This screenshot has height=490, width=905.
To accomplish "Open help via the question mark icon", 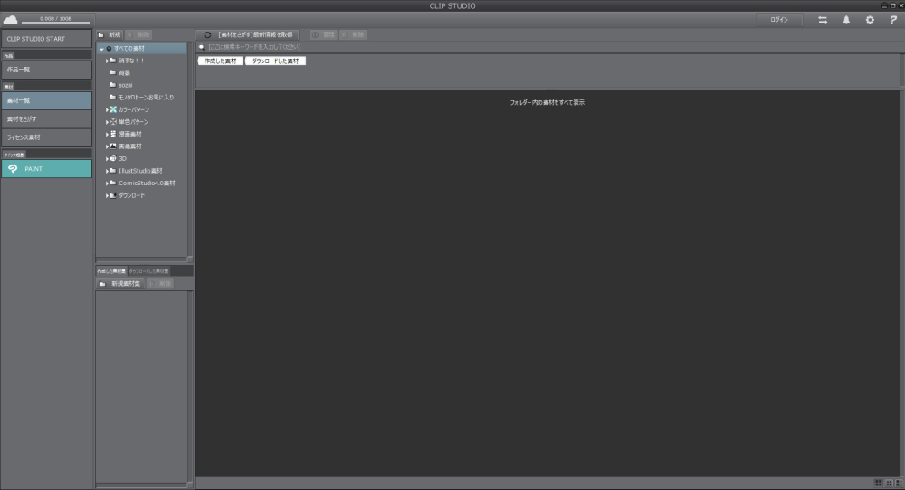I will [x=893, y=20].
